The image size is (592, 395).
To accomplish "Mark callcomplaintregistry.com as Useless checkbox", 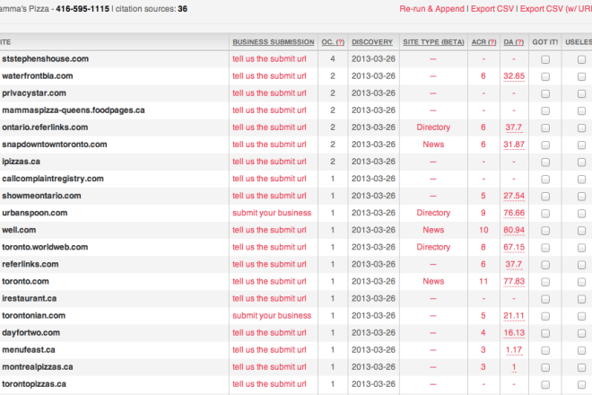I will (581, 180).
